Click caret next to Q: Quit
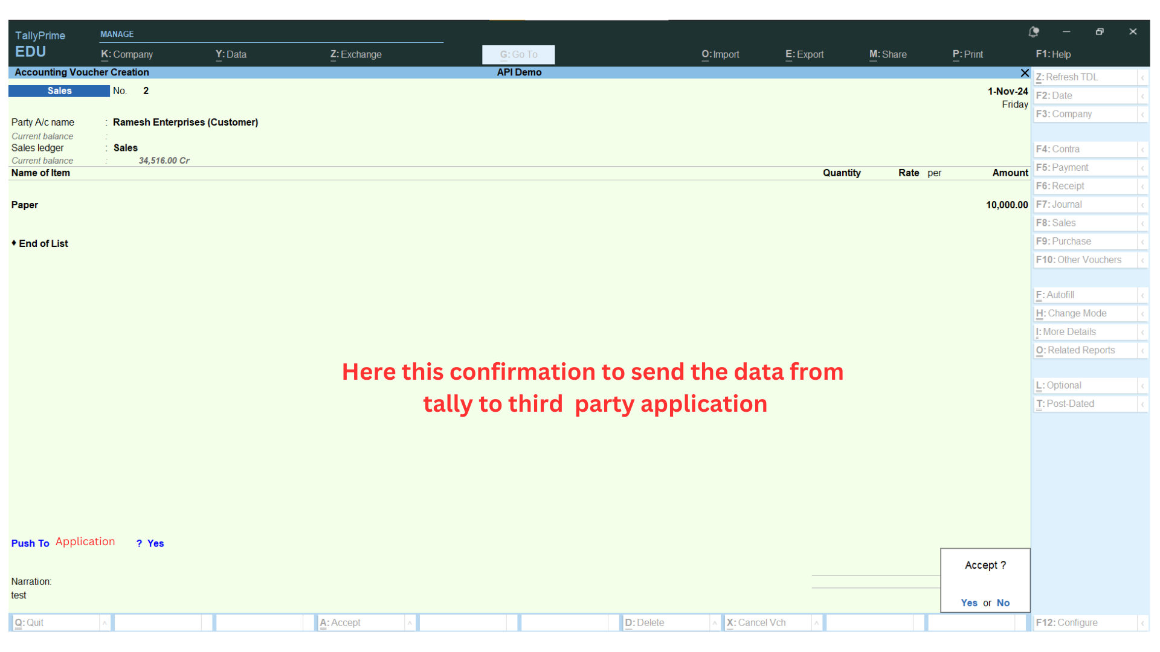 coord(105,623)
